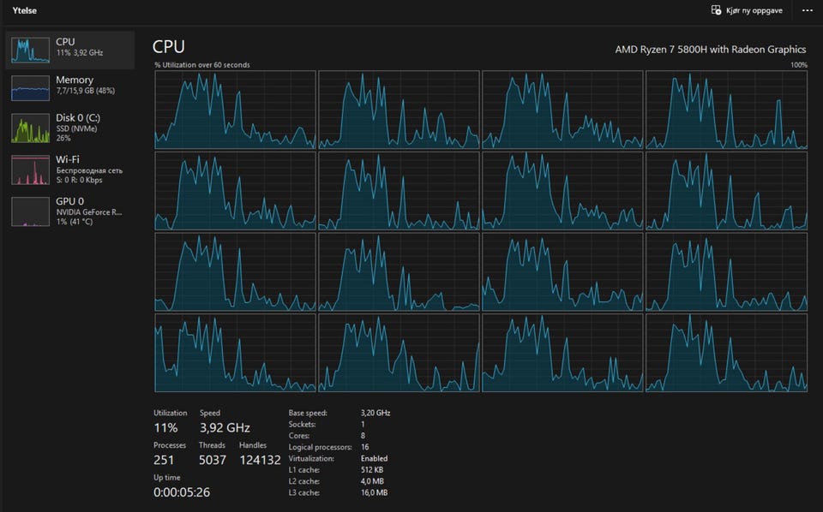Select the CPU mini graph thumbnail in sidebar
The width and height of the screenshot is (823, 512).
coord(31,51)
